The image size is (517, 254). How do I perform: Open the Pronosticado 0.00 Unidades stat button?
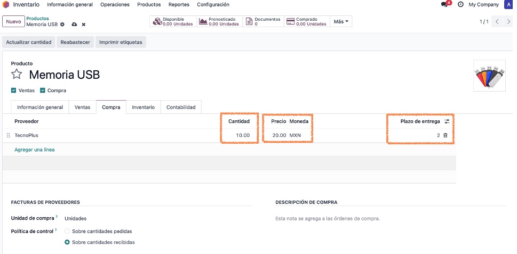220,21
